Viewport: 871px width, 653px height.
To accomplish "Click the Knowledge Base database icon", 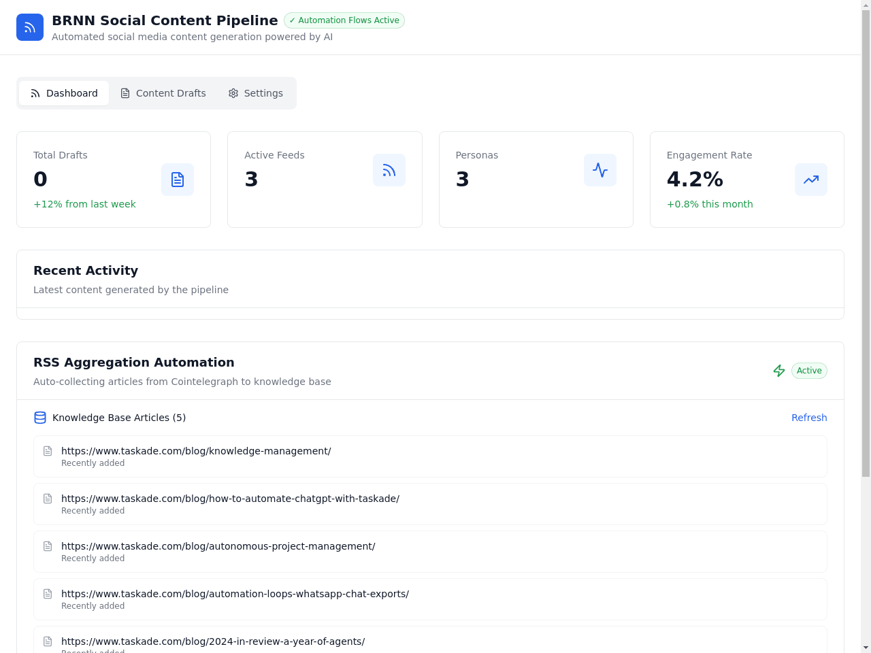I will coord(40,418).
